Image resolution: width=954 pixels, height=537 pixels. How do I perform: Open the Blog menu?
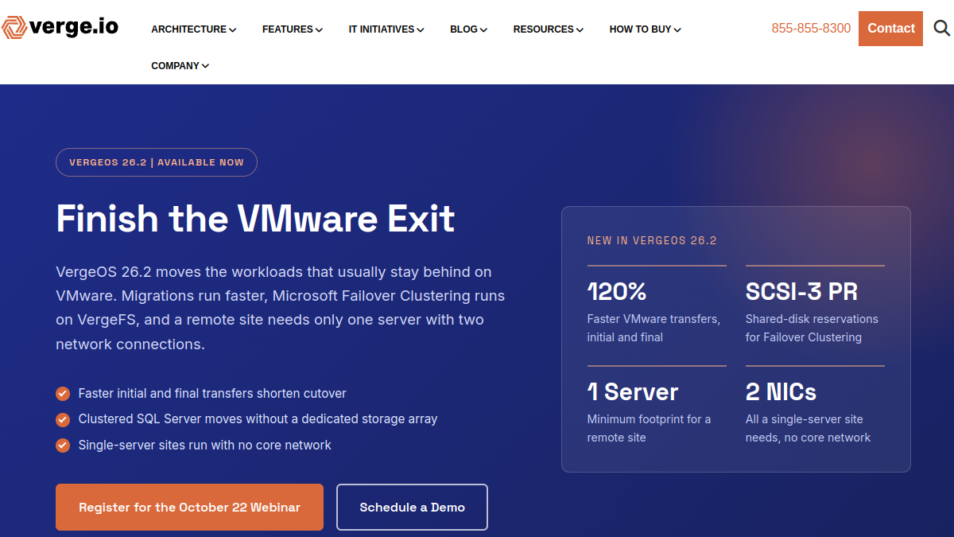point(469,29)
